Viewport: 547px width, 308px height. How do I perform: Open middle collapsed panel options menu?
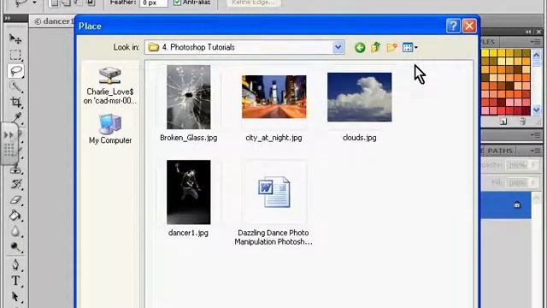click(x=535, y=135)
